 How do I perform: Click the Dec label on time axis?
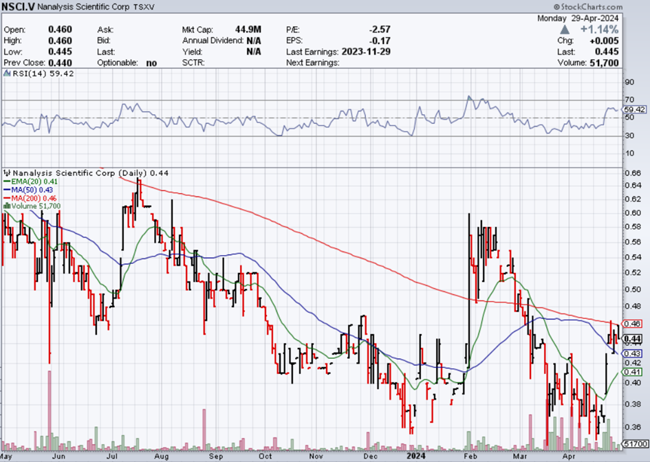[370, 456]
